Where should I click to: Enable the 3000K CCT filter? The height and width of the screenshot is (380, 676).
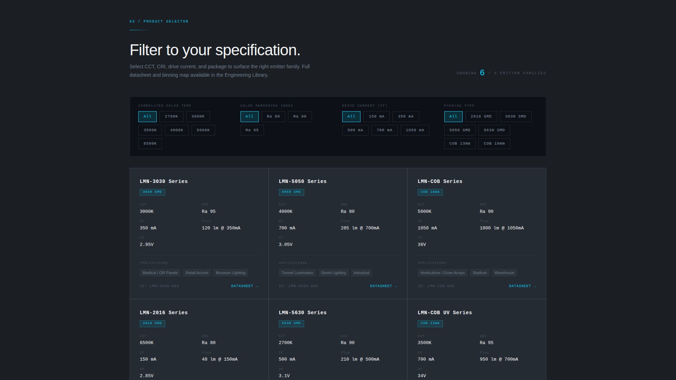(198, 116)
